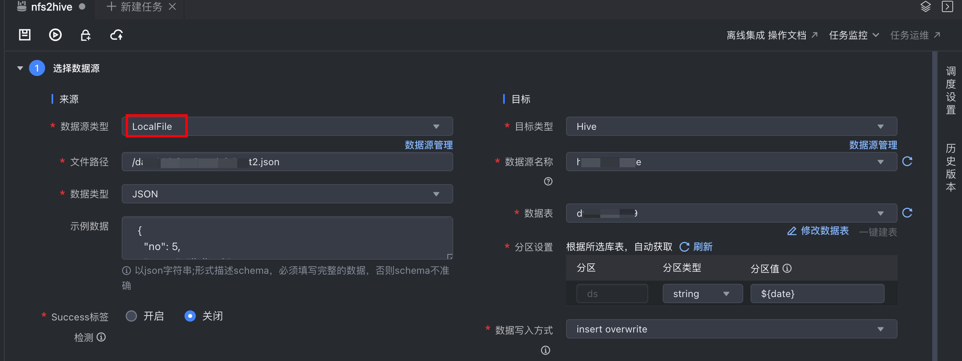Collapse the 选择数据源 step section

pos(20,68)
